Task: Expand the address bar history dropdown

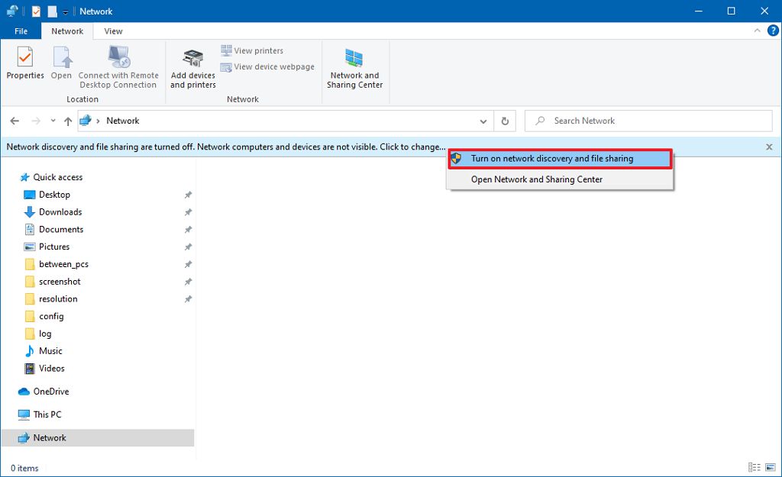Action: pyautogui.click(x=483, y=121)
